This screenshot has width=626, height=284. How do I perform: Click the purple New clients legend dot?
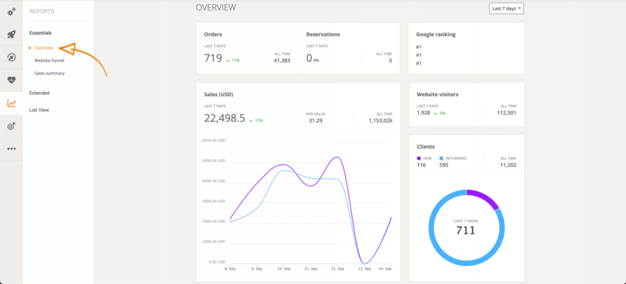click(x=419, y=157)
